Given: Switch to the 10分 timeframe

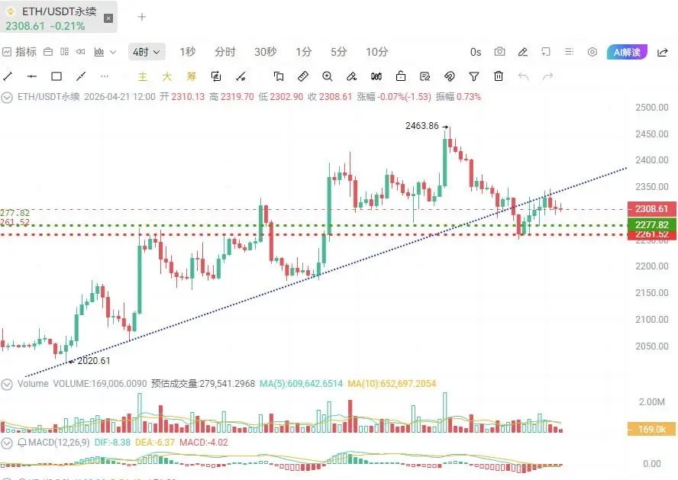Looking at the screenshot, I should 376,52.
